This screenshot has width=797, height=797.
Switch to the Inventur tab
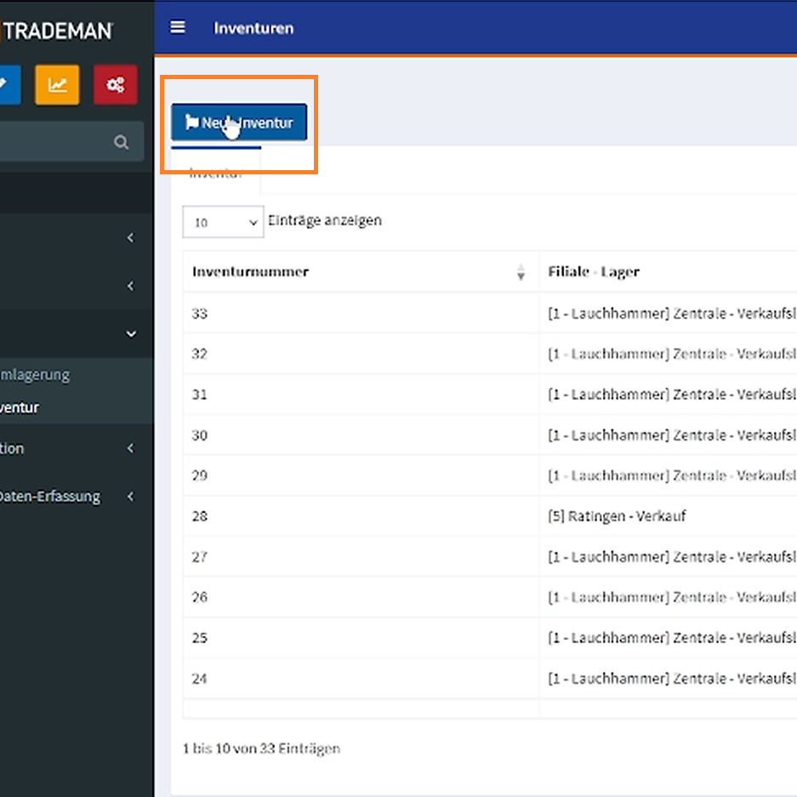[x=216, y=174]
